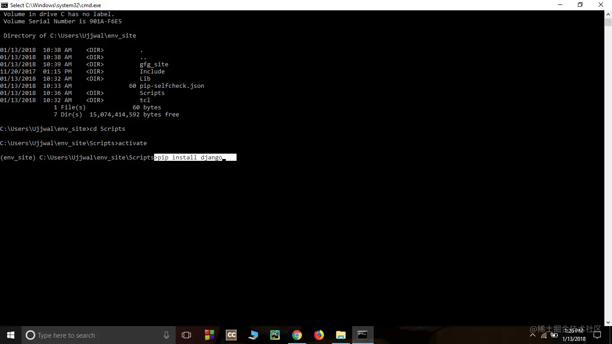Viewport: 612px width, 344px height.
Task: Click the '10:36 AM' time in listing
Action: point(57,93)
